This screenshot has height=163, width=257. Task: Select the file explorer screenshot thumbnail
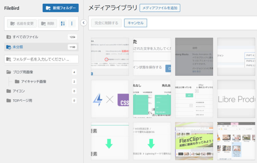click(x=236, y=141)
